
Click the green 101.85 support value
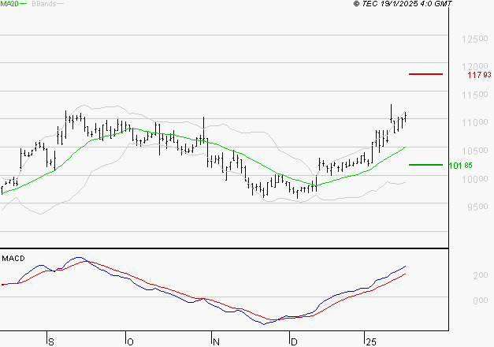[460, 166]
